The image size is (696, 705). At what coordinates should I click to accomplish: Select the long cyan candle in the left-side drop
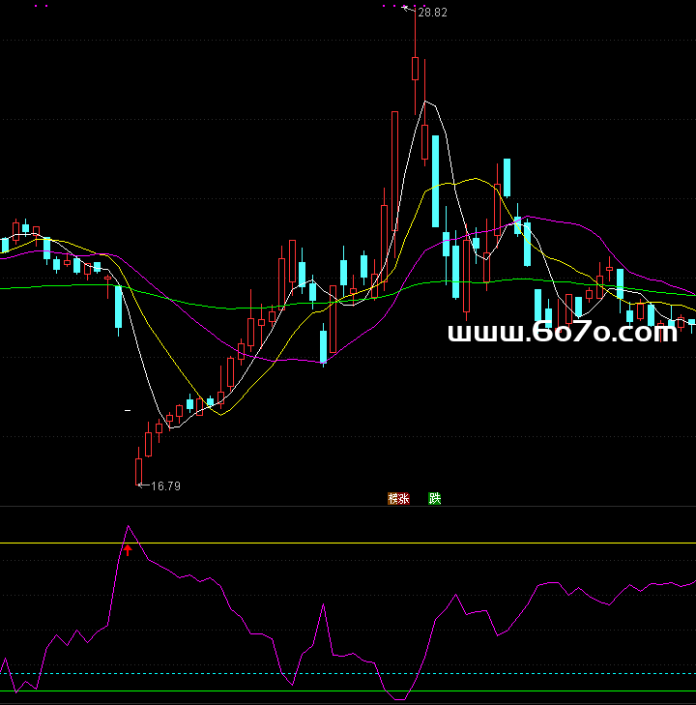(x=118, y=308)
